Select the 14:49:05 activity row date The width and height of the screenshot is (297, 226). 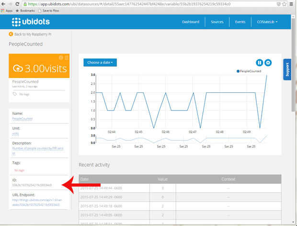click(101, 215)
